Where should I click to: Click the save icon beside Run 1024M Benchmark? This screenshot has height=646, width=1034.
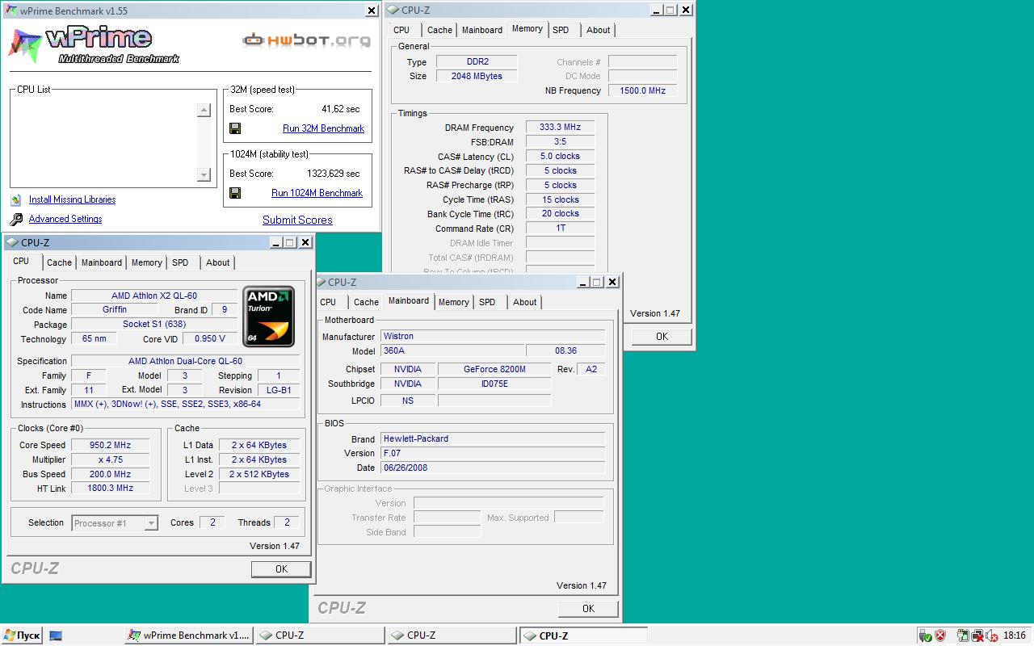pos(235,193)
